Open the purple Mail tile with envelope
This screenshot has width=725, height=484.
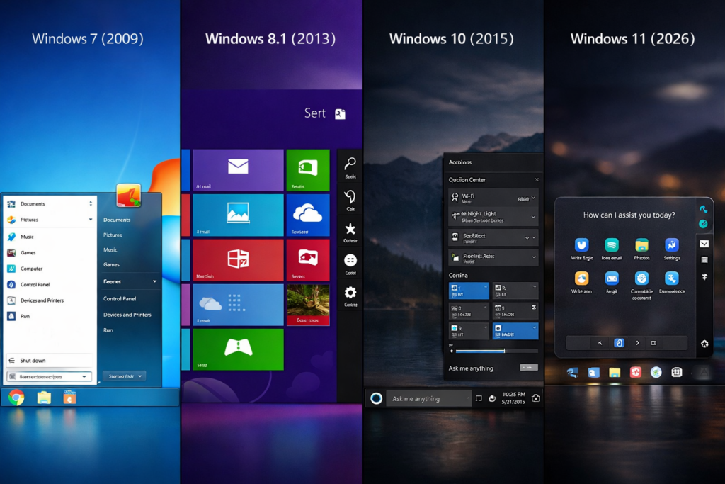click(238, 170)
